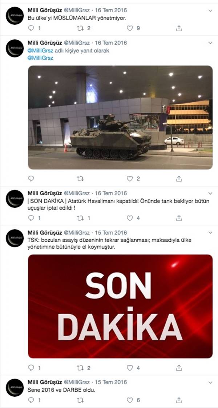Image resolution: width=218 pixels, height=408 pixels.
Task: Open Milli Görüşüz name on last tweet
Action: (45, 382)
